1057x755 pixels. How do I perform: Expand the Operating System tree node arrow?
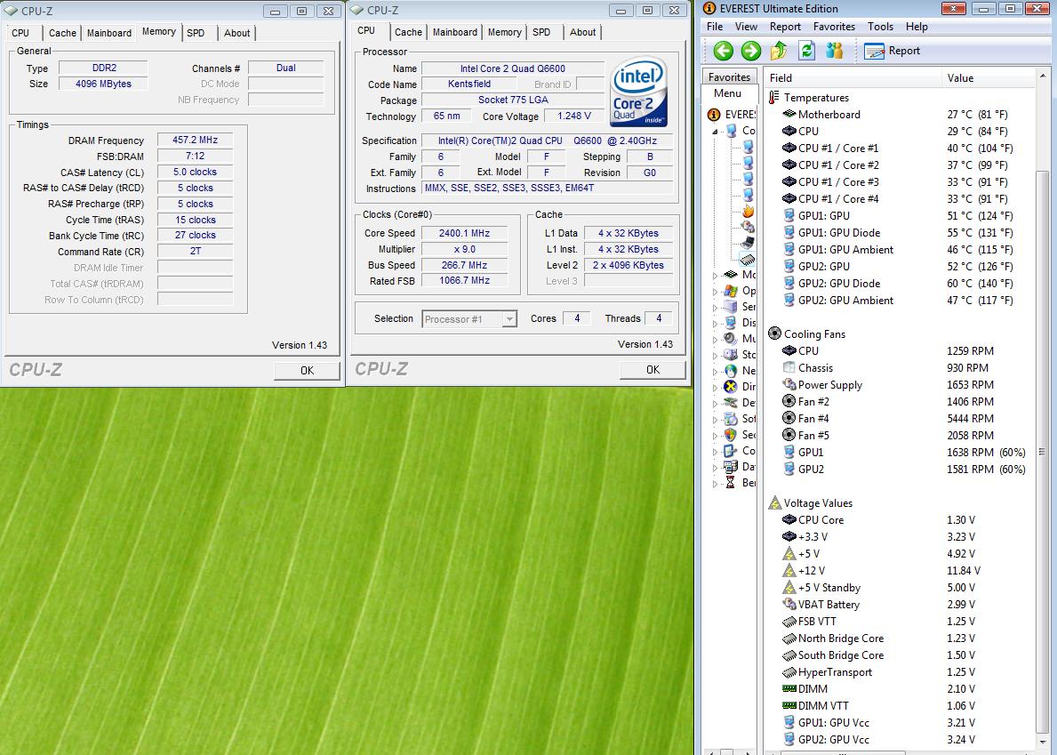[716, 291]
